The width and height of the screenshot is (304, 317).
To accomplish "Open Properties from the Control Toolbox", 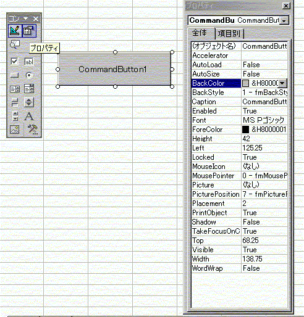I will tap(29, 31).
